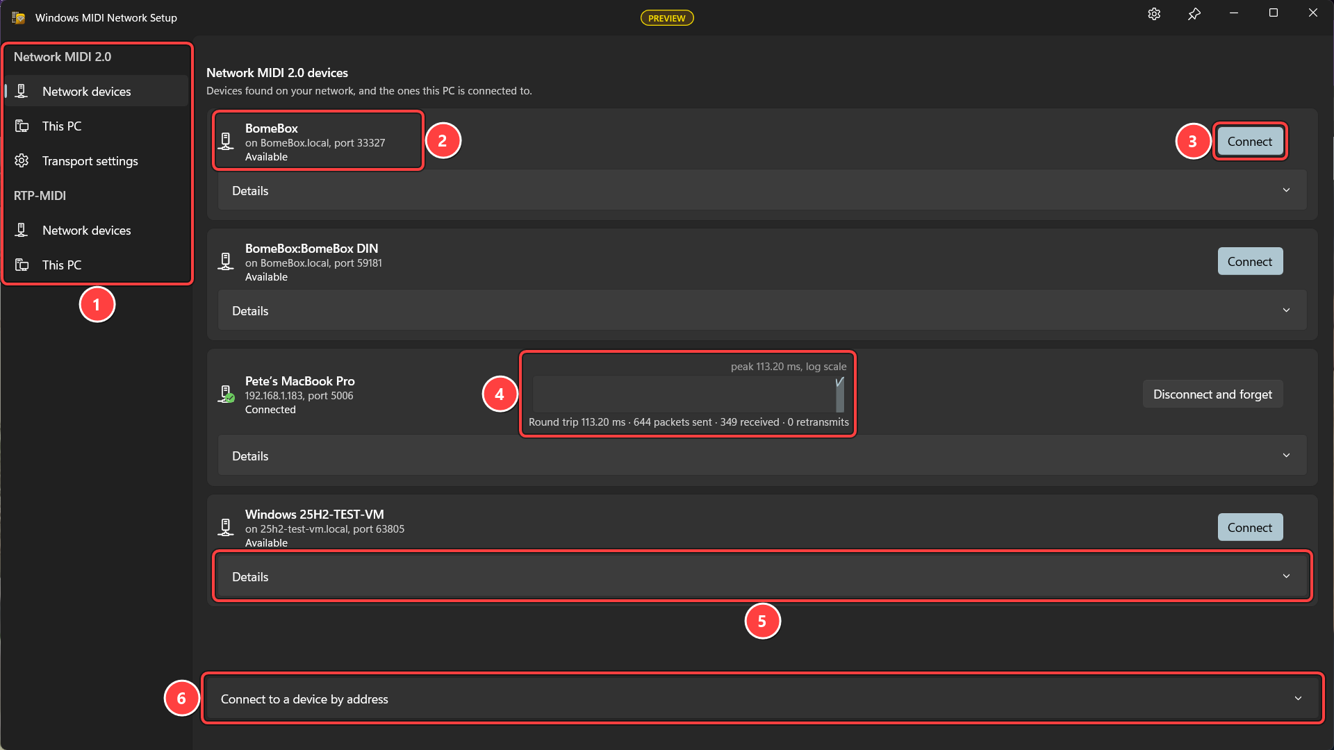Minimize the MIDI Network Setup window
The height and width of the screenshot is (750, 1334).
click(x=1234, y=13)
